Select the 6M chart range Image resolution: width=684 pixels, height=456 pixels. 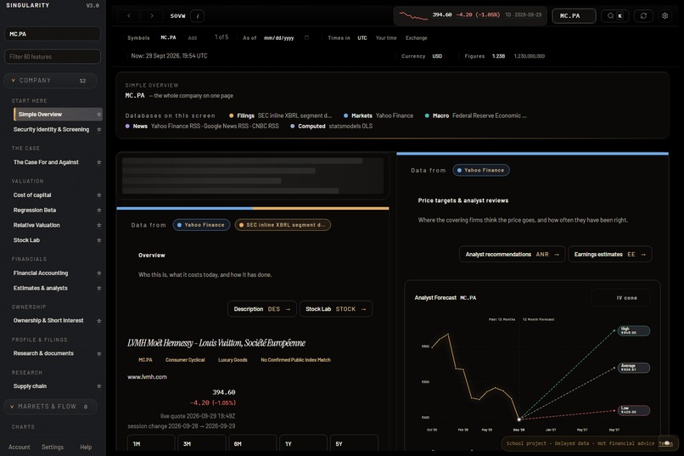[x=252, y=443]
